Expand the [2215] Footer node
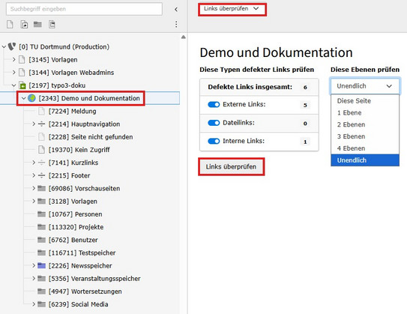 point(34,175)
